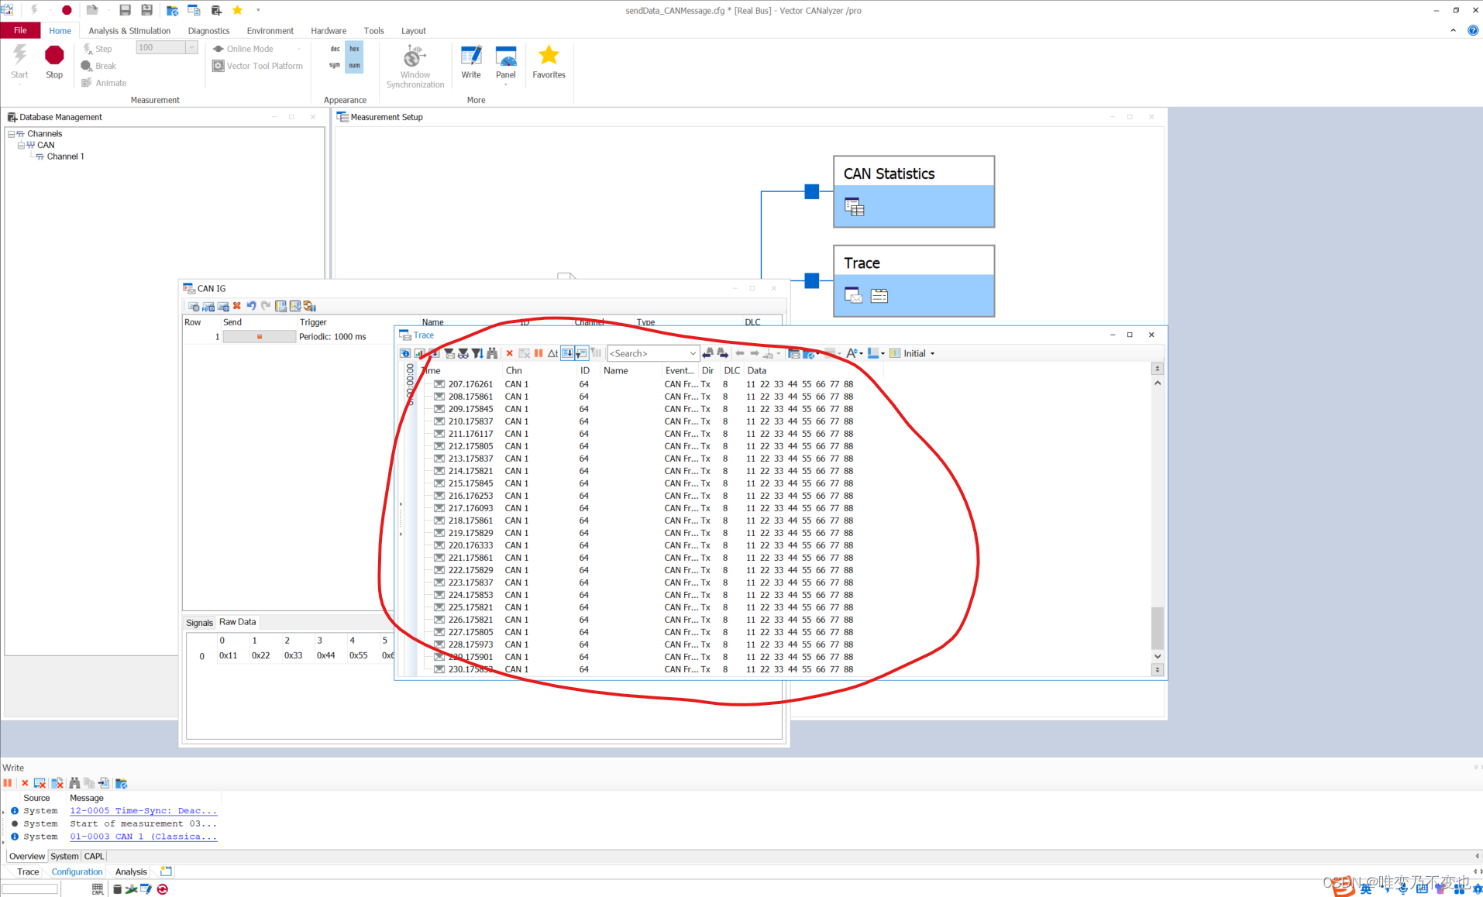Click the red record button in title bar

pos(67,10)
